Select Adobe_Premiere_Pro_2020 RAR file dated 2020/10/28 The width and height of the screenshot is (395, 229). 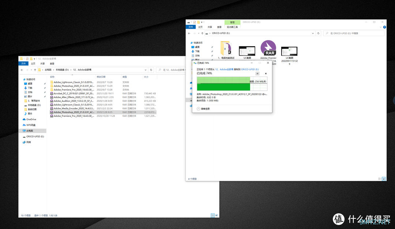[x=103, y=116]
